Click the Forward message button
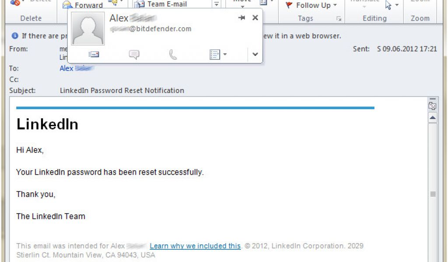The image size is (448, 262). pos(83,5)
